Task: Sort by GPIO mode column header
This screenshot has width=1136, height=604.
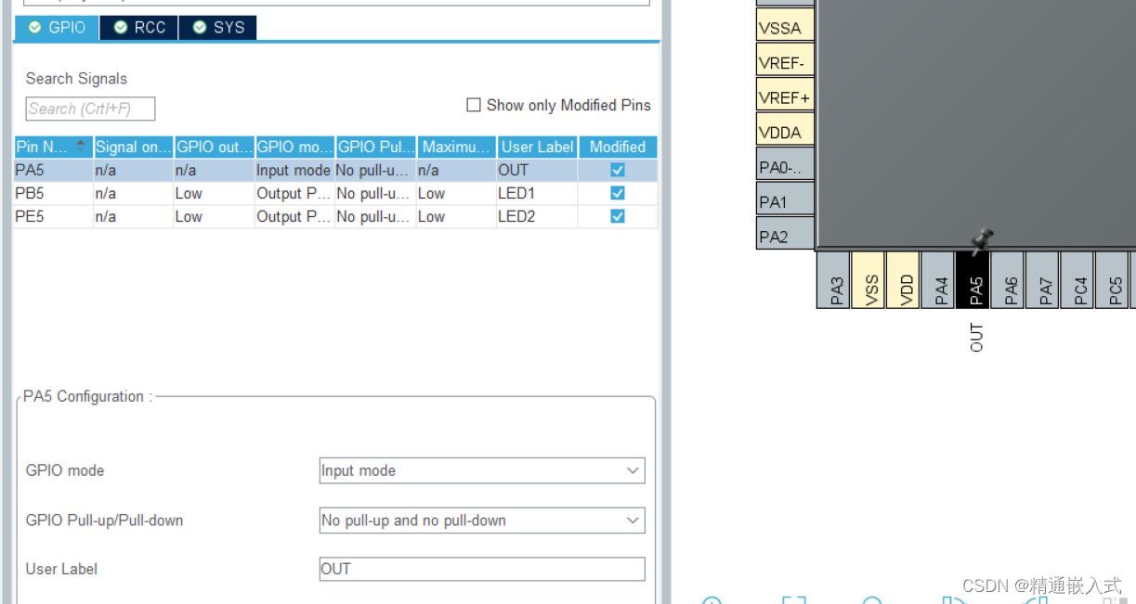Action: pos(294,147)
